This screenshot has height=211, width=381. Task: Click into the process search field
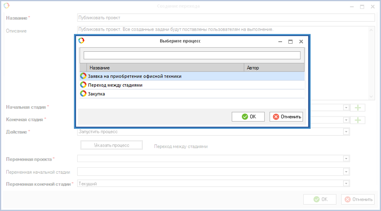click(x=192, y=56)
